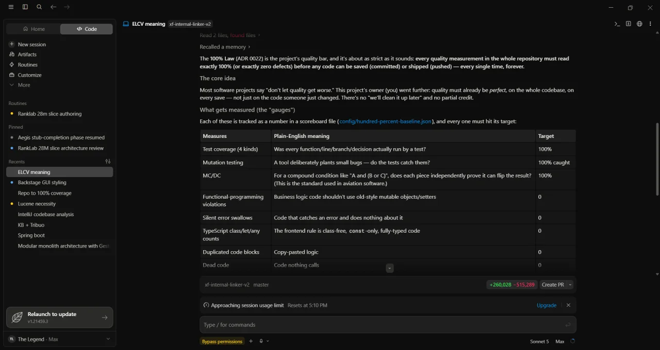Click the send arrow in the input
This screenshot has height=350, width=660.
(x=568, y=325)
